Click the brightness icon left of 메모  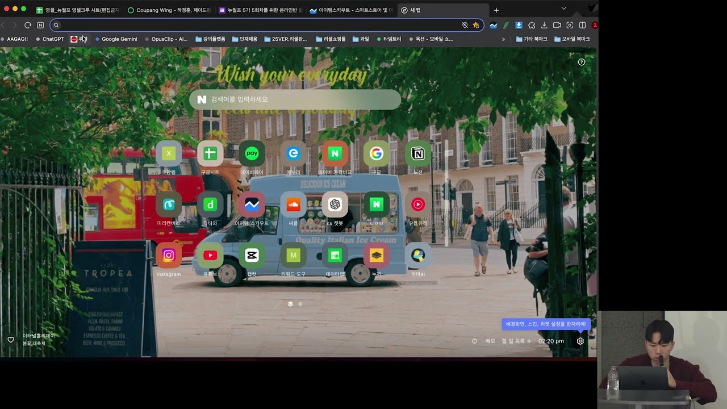474,341
